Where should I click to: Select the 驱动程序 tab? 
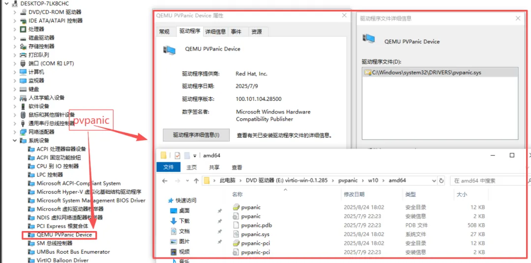point(190,31)
